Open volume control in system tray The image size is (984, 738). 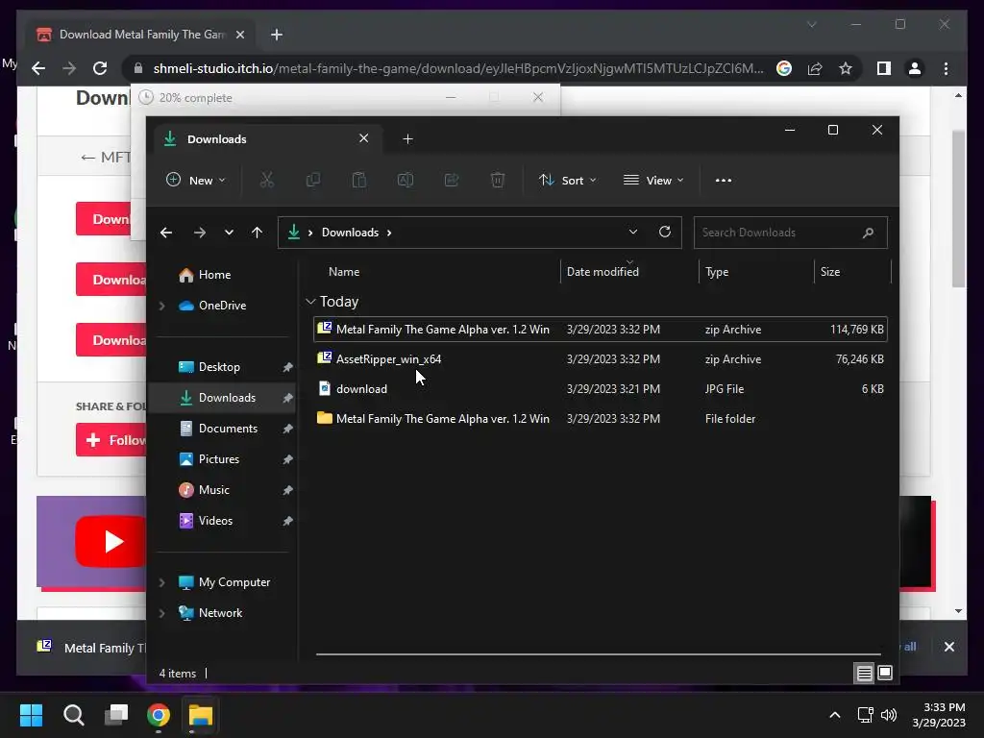pos(889,715)
